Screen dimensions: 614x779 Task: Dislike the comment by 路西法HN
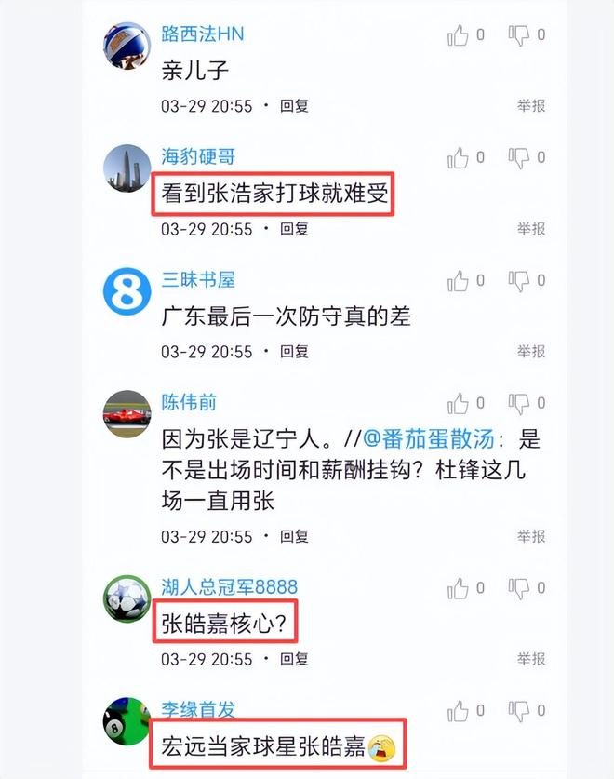[518, 34]
